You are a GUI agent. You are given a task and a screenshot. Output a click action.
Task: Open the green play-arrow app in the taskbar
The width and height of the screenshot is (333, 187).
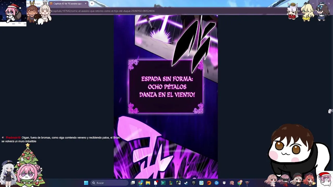tap(163, 183)
